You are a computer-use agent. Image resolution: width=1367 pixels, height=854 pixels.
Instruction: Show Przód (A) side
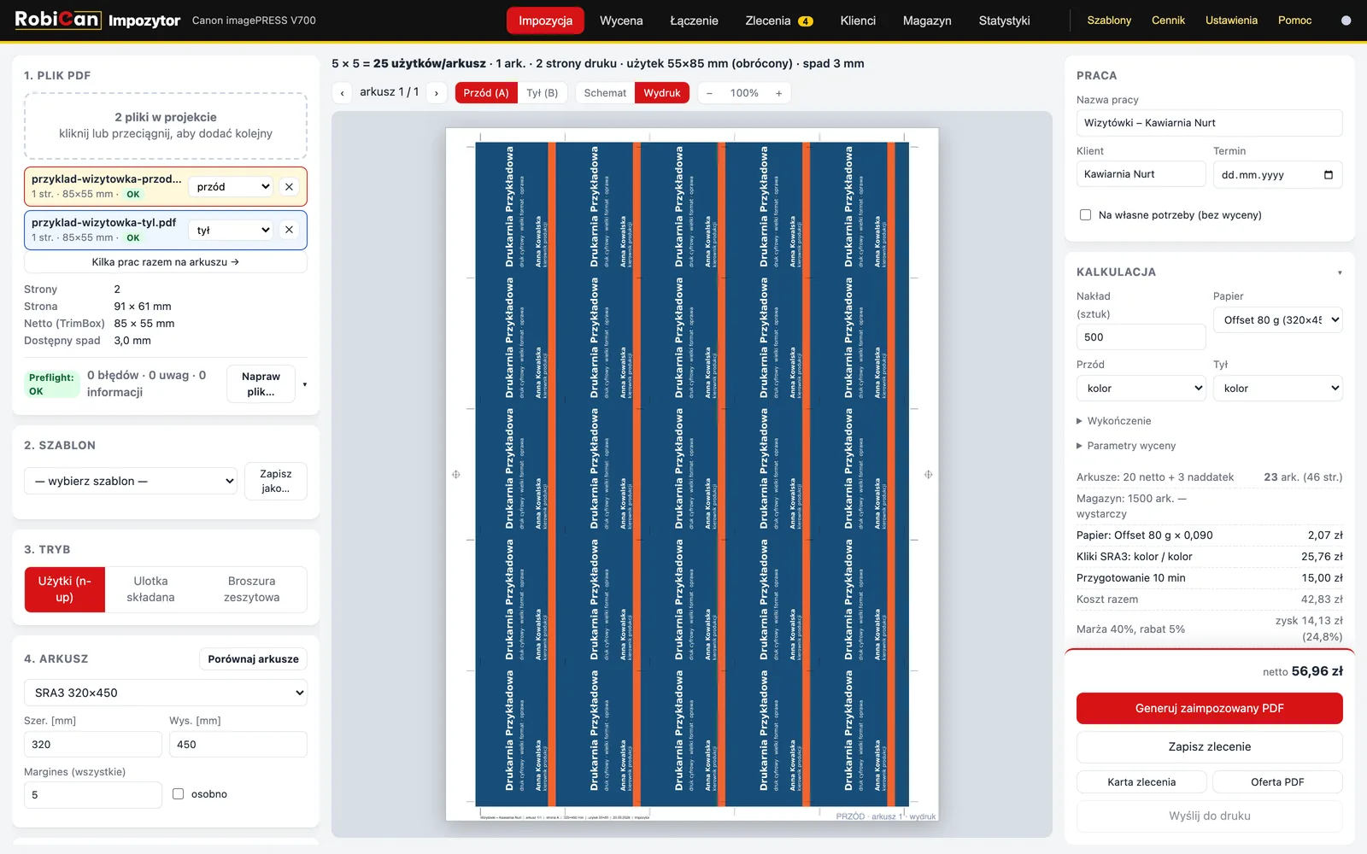486,93
